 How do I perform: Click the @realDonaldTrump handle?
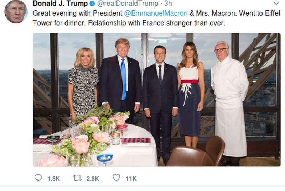[127, 4]
